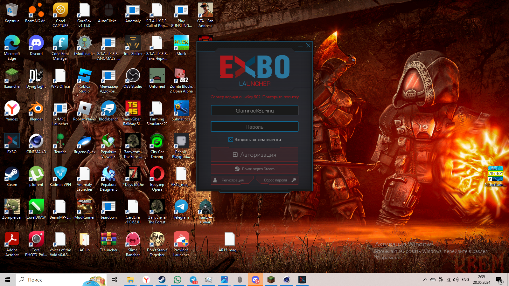Open WhatsApp from the taskbar
The image size is (509, 286).
(x=178, y=280)
